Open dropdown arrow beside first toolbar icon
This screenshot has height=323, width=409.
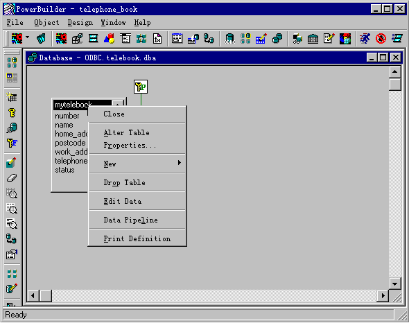tap(28, 37)
